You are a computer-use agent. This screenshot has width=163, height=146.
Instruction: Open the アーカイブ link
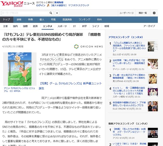point(149,26)
